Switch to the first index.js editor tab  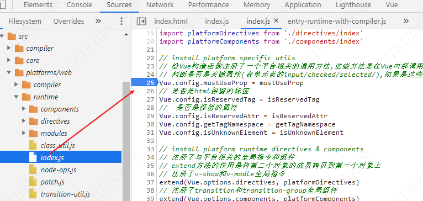click(217, 22)
